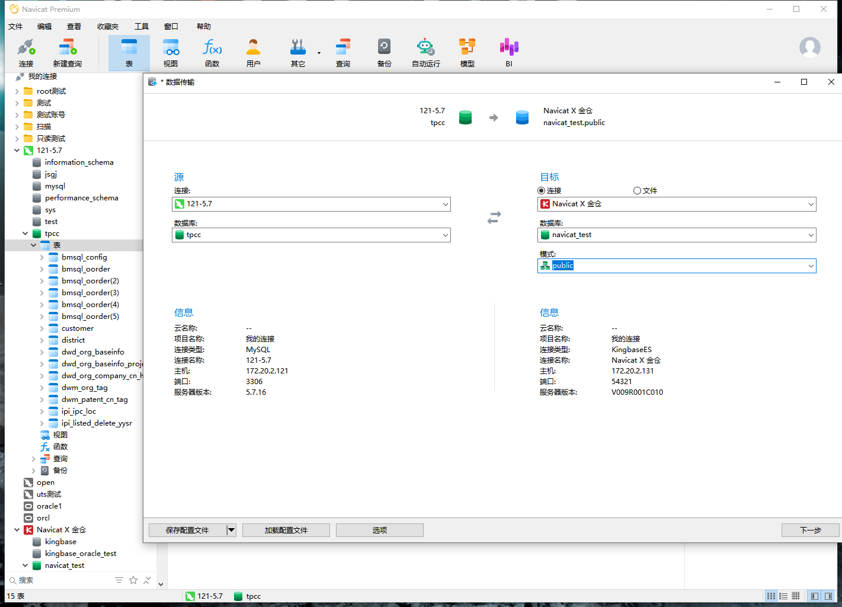Open the BI toolbar icon
This screenshot has width=842, height=607.
coord(509,53)
